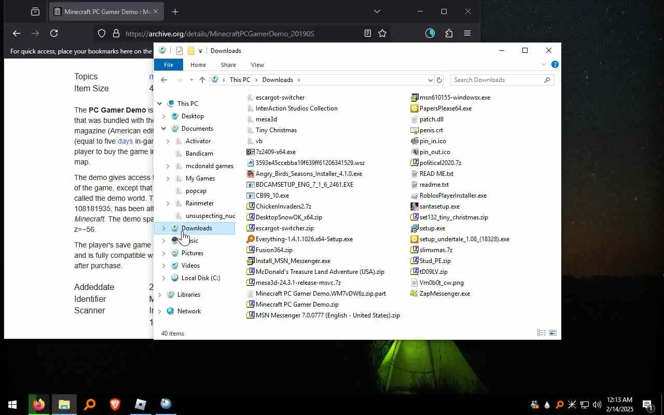Screen dimensions: 664x415
Task: Open the File ribbon tab
Action: [x=169, y=65]
